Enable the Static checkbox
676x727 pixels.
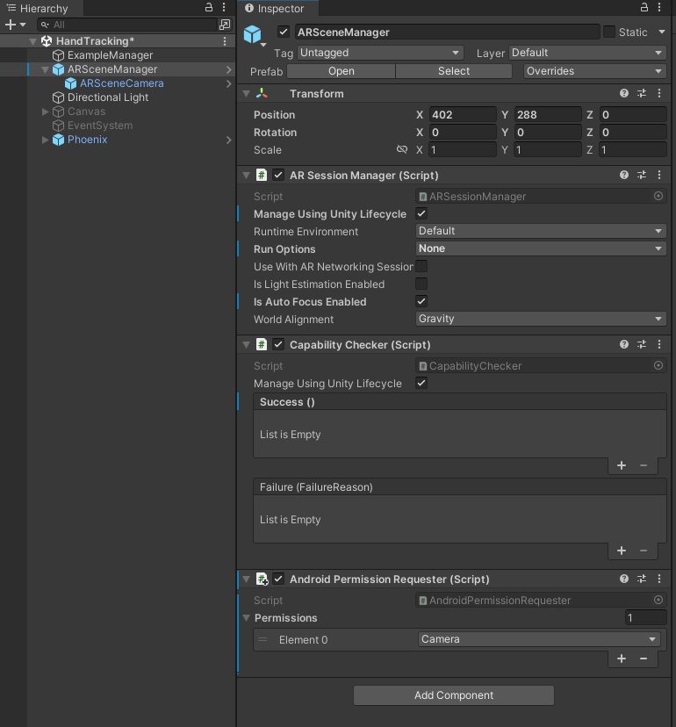point(609,32)
